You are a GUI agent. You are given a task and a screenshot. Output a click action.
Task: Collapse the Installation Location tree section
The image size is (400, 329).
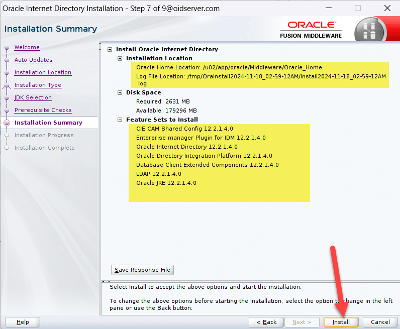[120, 58]
